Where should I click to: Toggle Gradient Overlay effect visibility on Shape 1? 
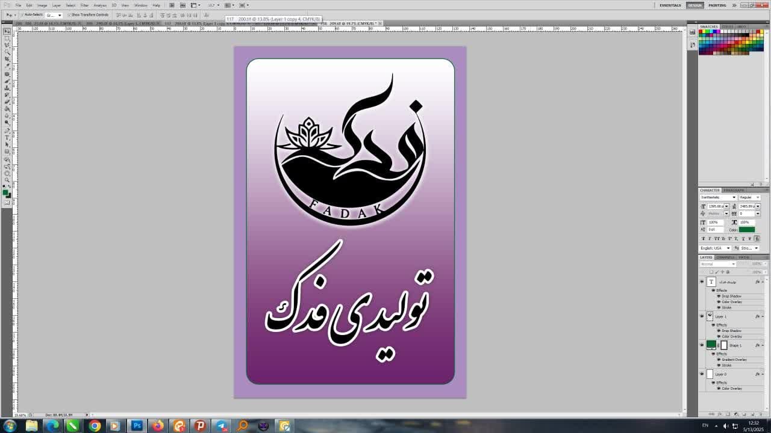click(719, 360)
